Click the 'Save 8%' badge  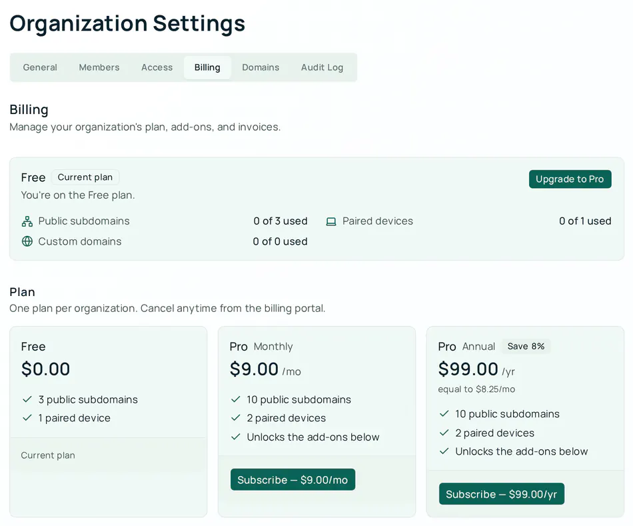coord(526,346)
